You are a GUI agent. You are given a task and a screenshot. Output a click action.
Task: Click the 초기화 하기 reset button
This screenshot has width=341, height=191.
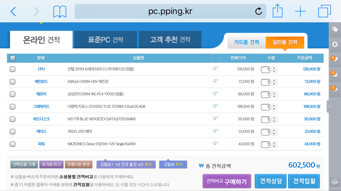pyautogui.click(x=51, y=165)
